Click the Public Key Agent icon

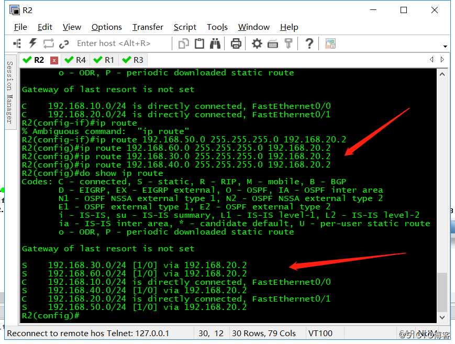[x=288, y=44]
